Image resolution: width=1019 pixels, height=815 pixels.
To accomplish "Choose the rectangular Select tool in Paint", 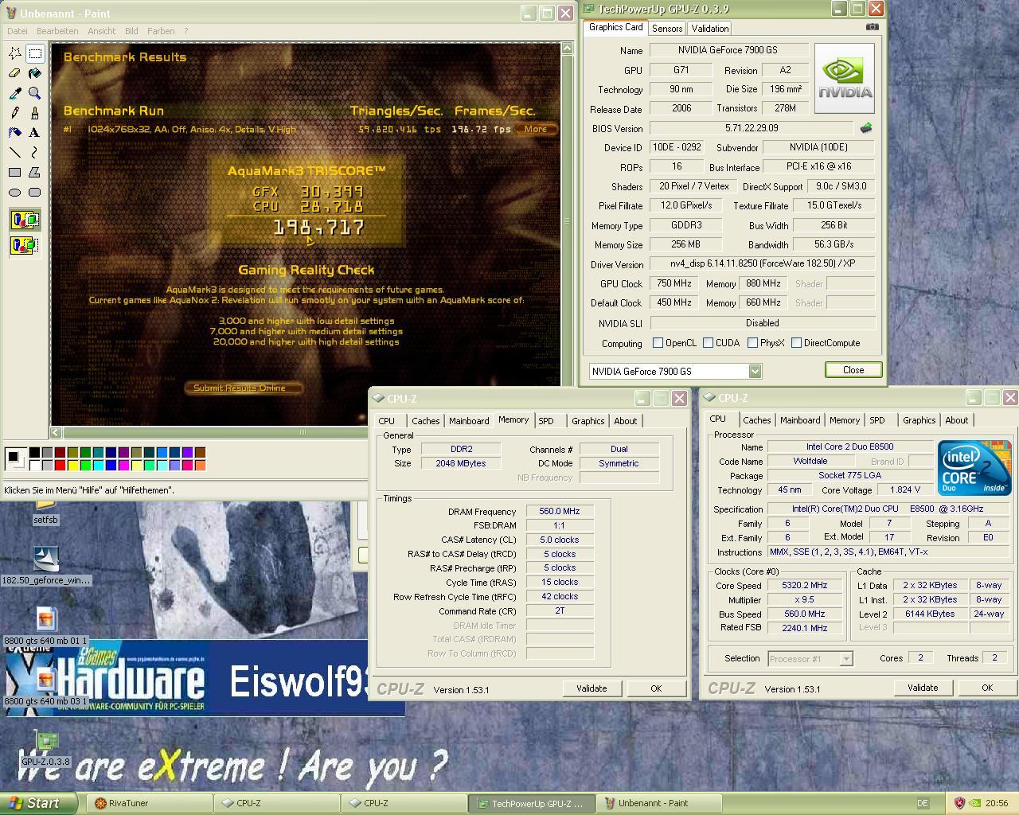I will [35, 53].
